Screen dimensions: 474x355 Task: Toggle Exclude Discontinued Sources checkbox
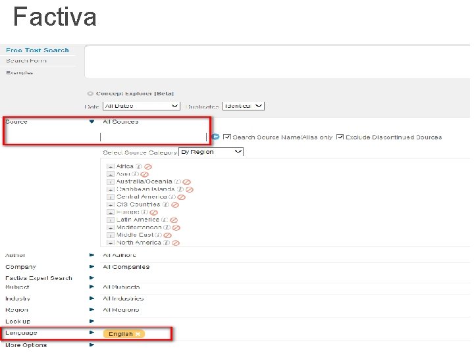(340, 137)
